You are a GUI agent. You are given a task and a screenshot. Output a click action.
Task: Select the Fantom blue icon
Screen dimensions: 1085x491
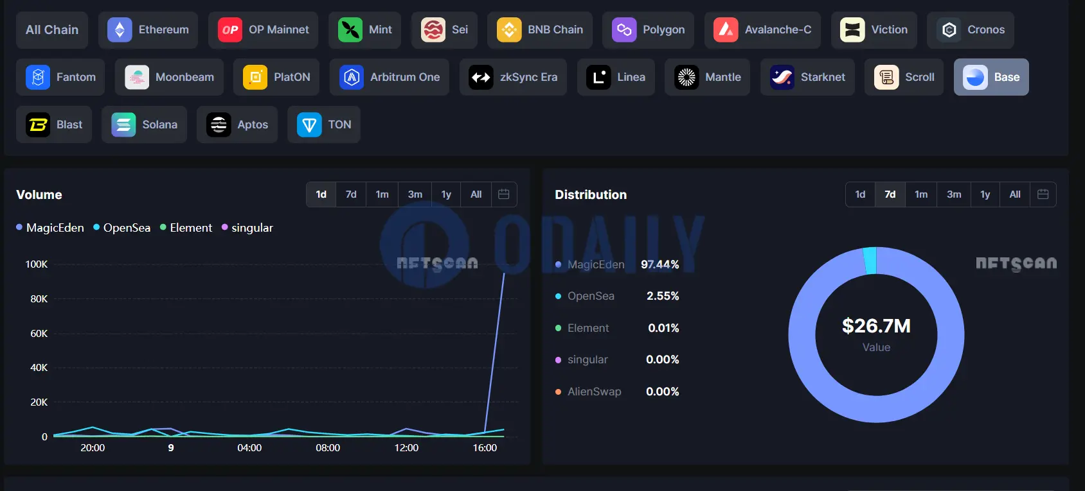coord(38,77)
